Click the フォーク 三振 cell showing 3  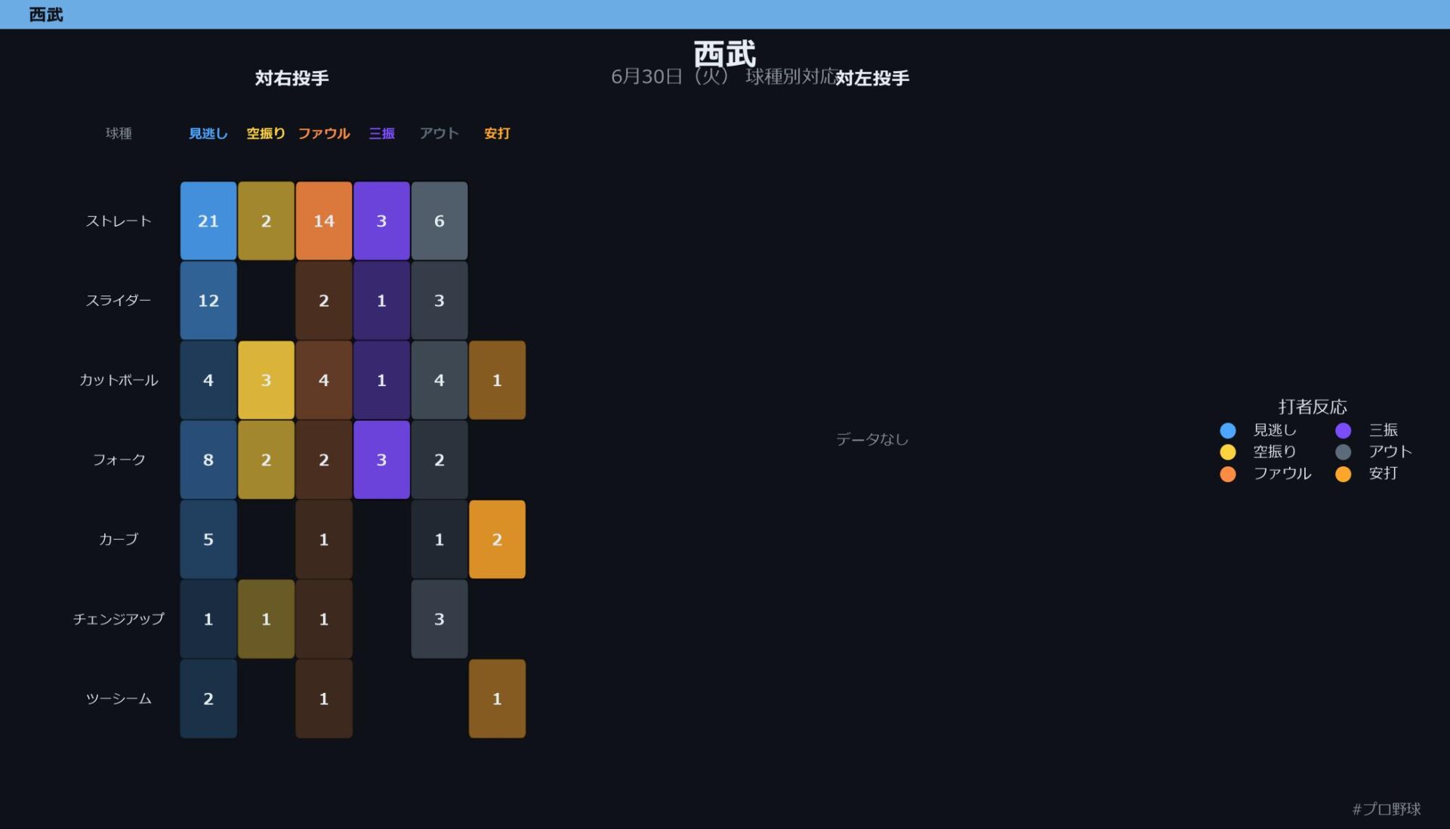(x=381, y=459)
